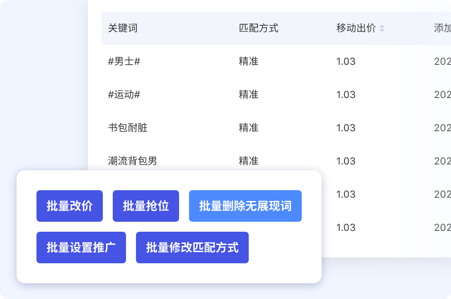The image size is (451, 299).
Task: Select the 匹配方式 column header
Action: coord(258,28)
